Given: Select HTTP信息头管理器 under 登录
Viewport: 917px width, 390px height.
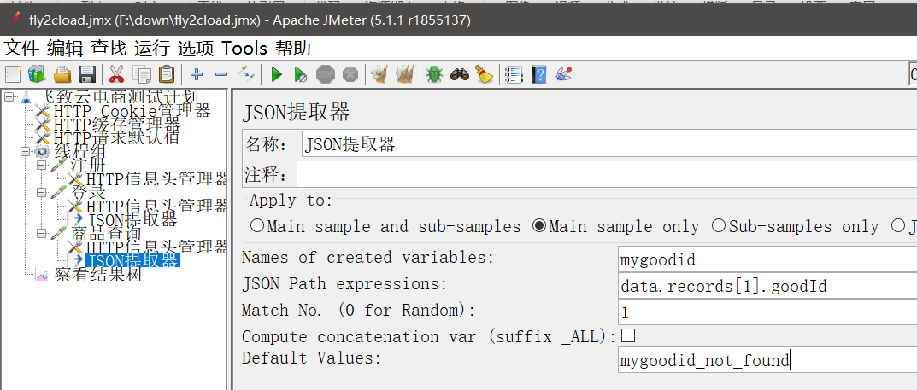Looking at the screenshot, I should [x=156, y=206].
